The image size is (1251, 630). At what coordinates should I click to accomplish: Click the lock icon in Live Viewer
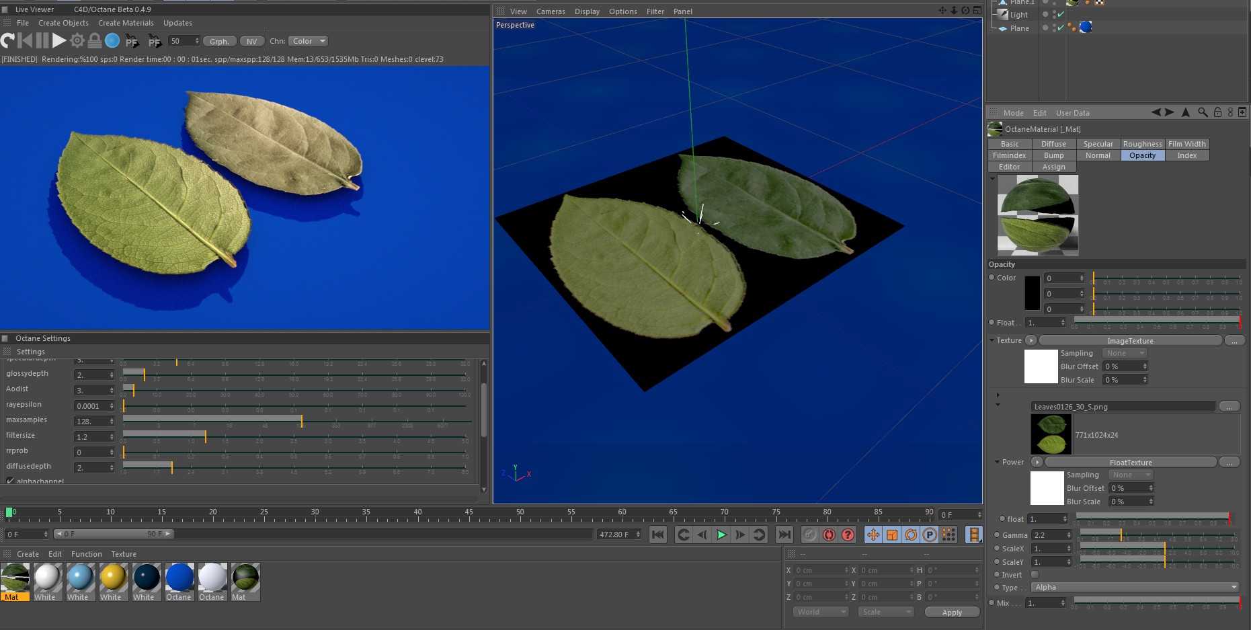(x=95, y=41)
